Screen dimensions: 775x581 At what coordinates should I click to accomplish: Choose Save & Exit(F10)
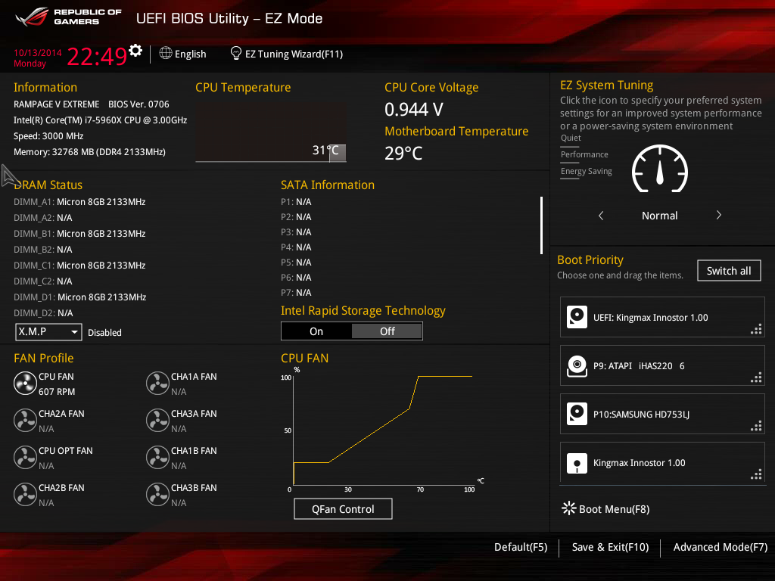click(611, 548)
